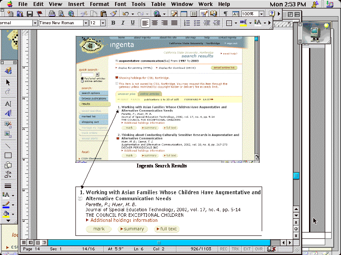
Task: Click the Show/Hide paragraph marks icon
Action: (x=226, y=14)
